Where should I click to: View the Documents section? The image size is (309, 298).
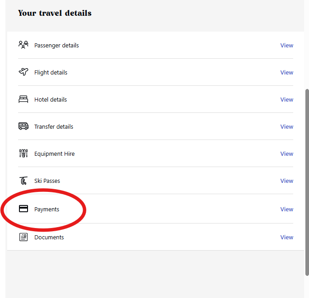coord(287,237)
